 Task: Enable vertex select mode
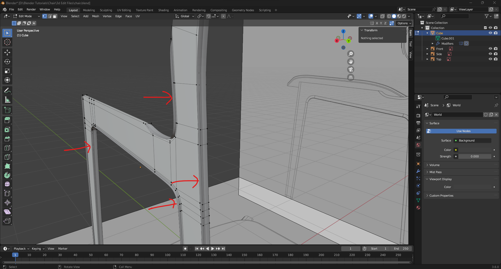coord(45,16)
